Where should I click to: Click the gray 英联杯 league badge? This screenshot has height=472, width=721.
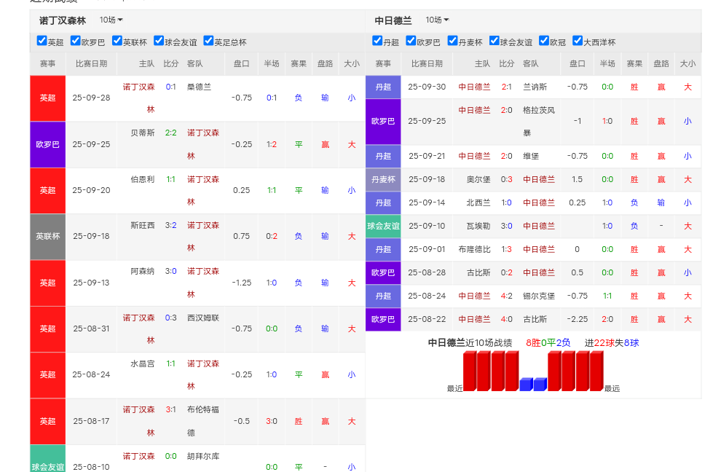coord(47,237)
